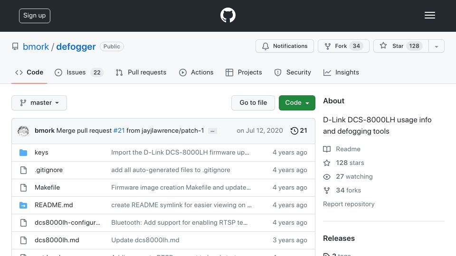Image resolution: width=456 pixels, height=256 pixels.
Task: Open the README.md file link
Action: coord(54,205)
